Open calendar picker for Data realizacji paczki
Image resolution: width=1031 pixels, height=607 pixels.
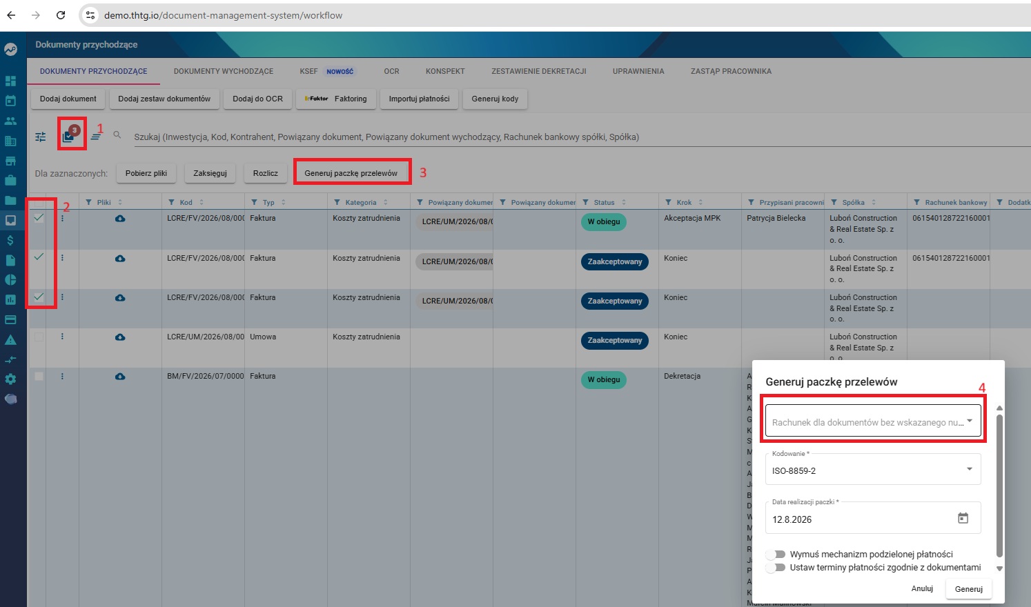coord(963,518)
